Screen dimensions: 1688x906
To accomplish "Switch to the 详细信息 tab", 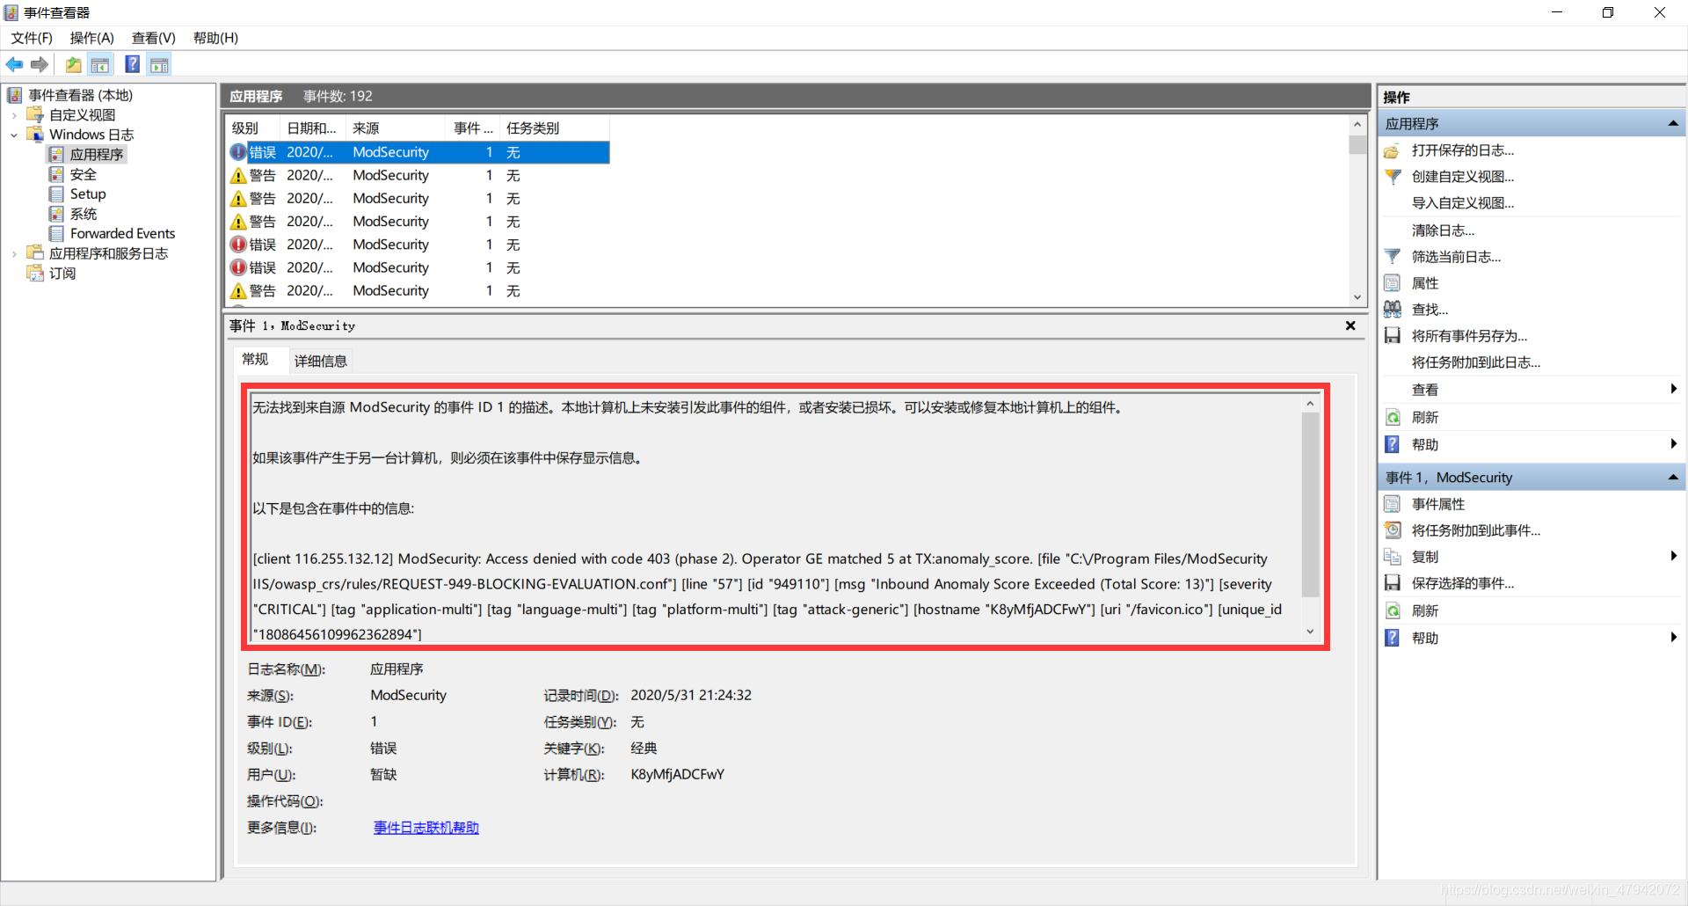I will [320, 361].
